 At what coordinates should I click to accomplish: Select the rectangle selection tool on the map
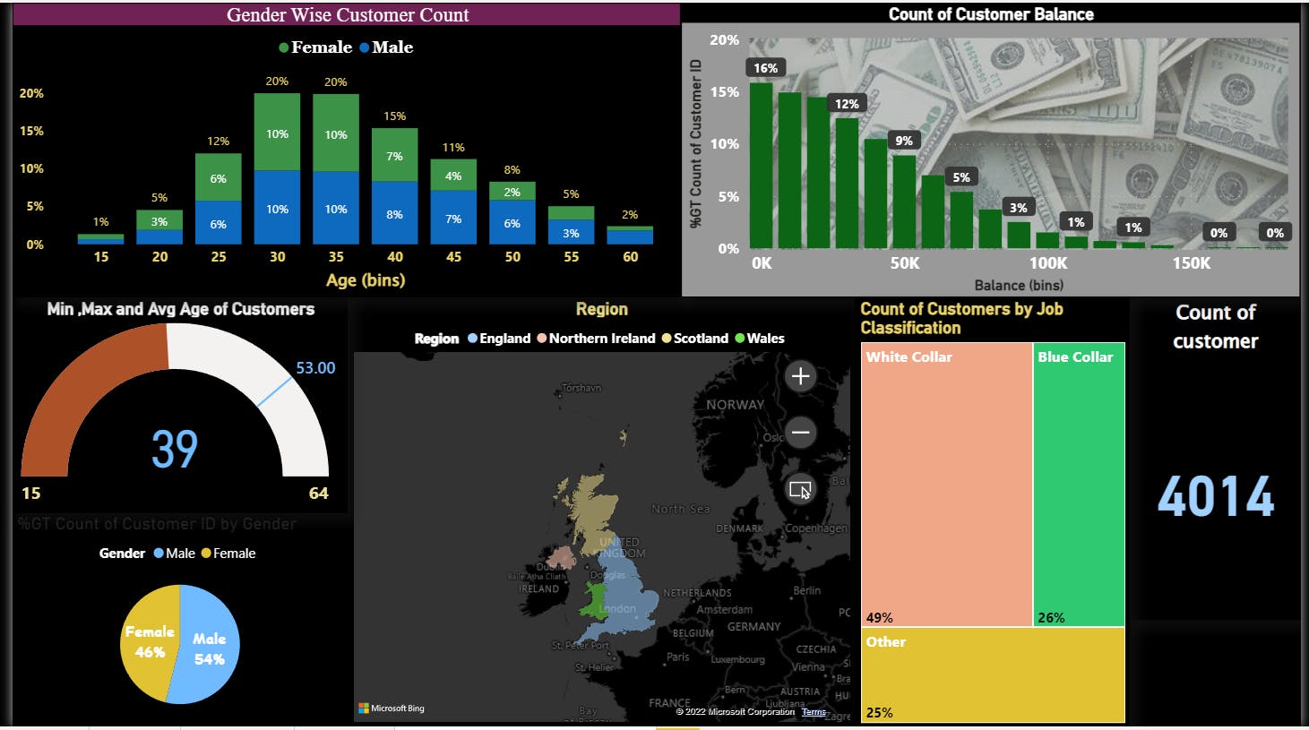[x=800, y=488]
